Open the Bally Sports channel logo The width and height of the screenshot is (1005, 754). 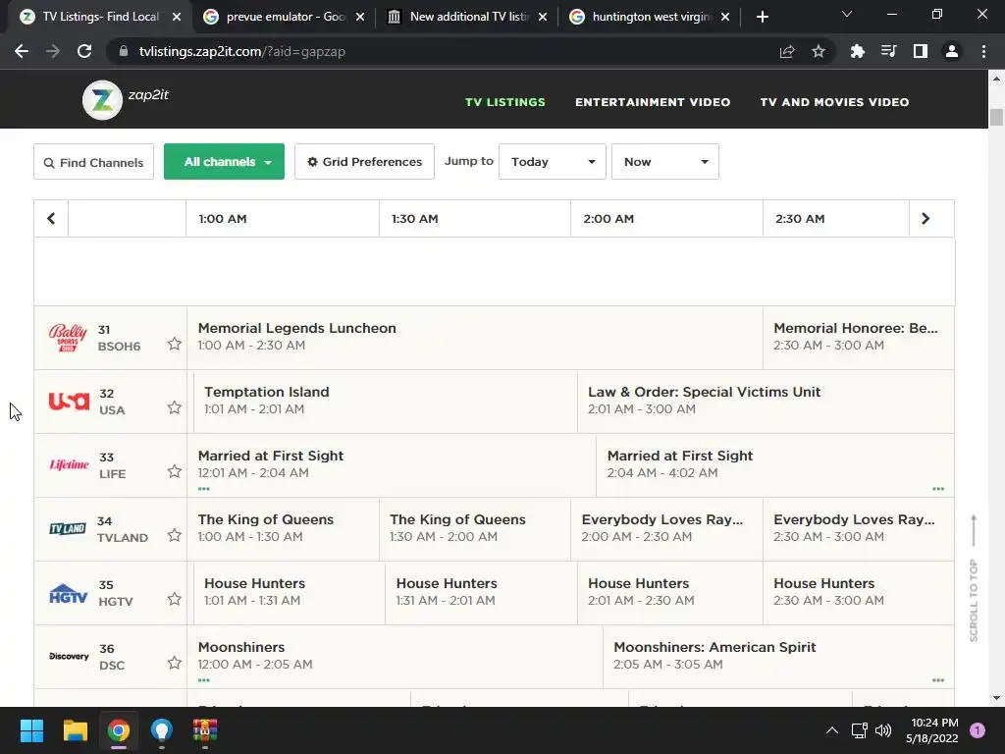pyautogui.click(x=68, y=338)
